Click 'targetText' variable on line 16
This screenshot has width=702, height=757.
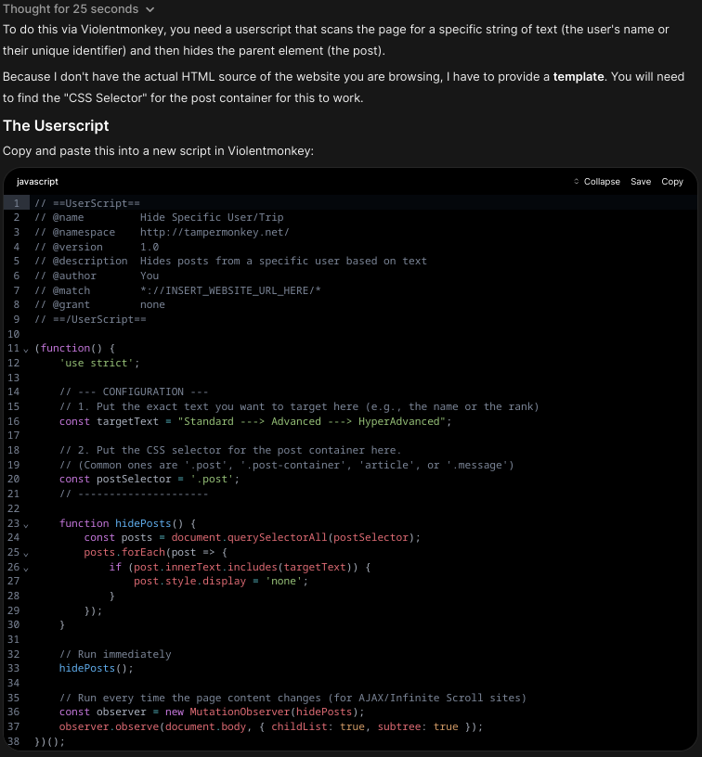click(127, 421)
